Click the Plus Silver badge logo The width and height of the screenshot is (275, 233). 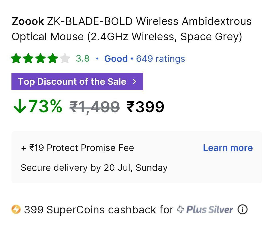pyautogui.click(x=205, y=210)
